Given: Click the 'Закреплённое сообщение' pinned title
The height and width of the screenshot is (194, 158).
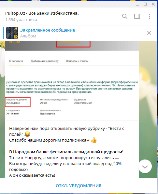Looking at the screenshot, I should [x=48, y=30].
